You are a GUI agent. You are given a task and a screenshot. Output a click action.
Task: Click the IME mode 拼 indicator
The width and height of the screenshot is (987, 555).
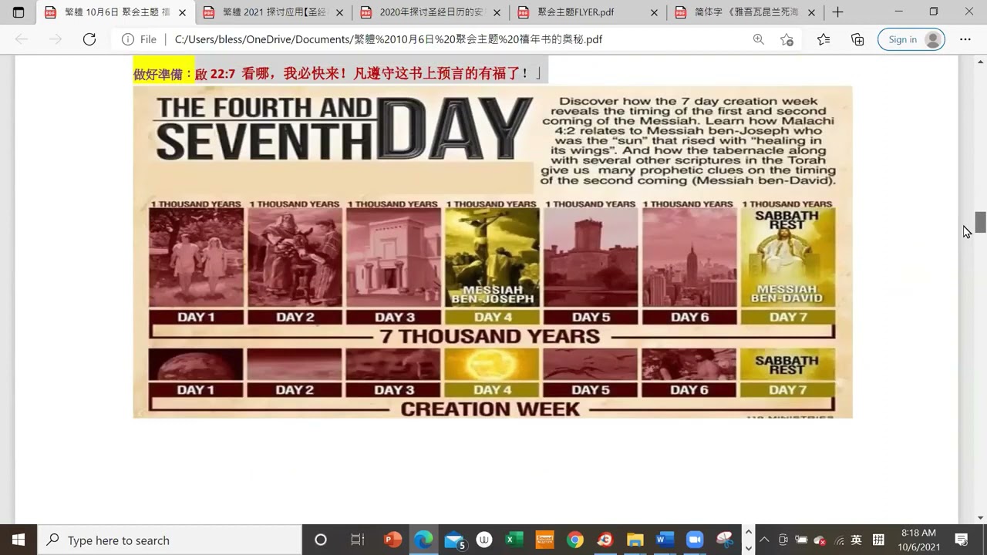(x=878, y=540)
